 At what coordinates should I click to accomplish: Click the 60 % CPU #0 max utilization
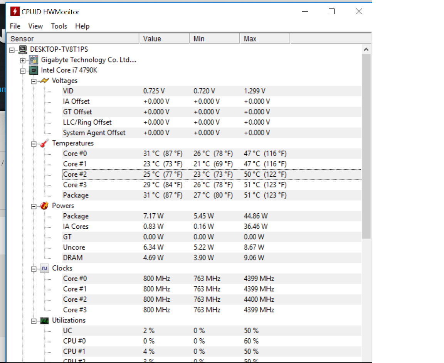(x=251, y=341)
